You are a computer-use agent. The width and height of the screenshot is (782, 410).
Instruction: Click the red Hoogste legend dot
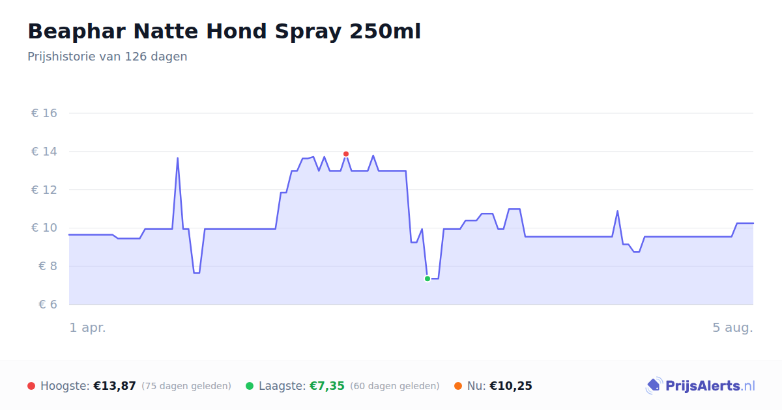[x=31, y=386]
